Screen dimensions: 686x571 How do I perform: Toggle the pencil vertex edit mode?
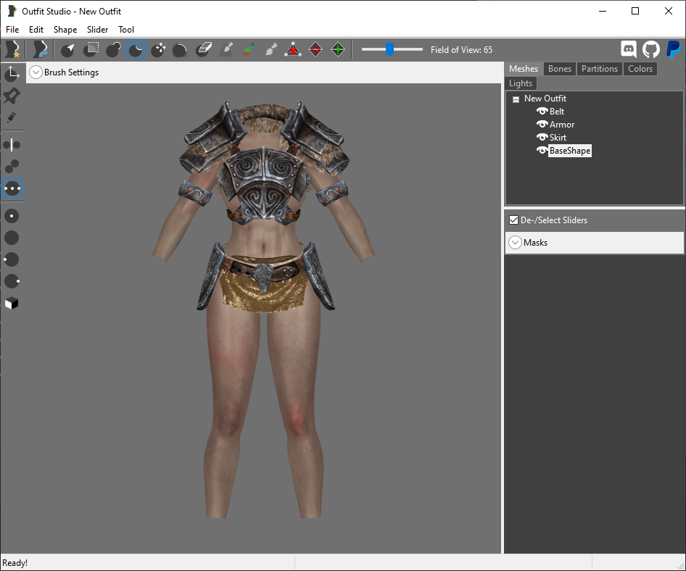coord(12,117)
